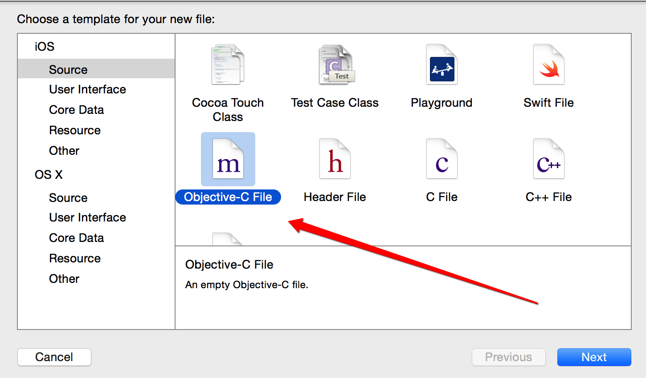646x378 pixels.
Task: Pick the C++ File template icon
Action: click(x=548, y=159)
